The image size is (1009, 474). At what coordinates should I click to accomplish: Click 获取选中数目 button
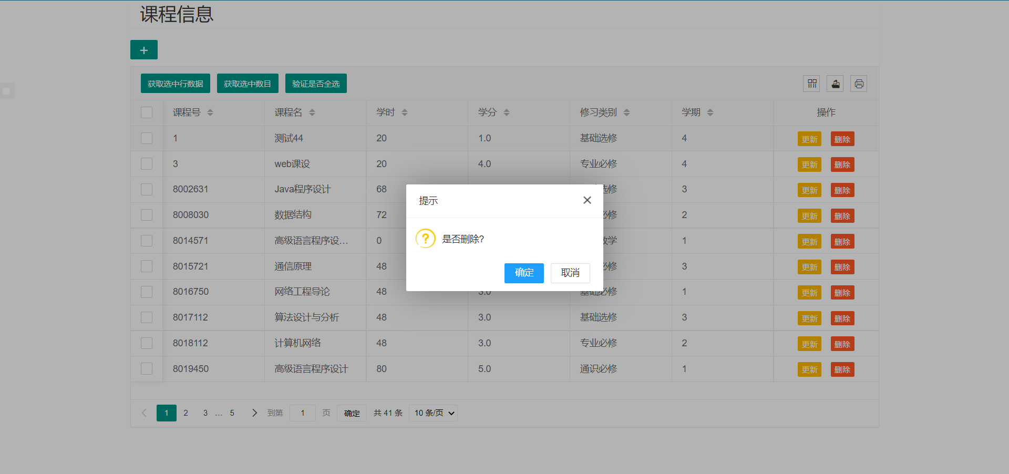(x=248, y=84)
